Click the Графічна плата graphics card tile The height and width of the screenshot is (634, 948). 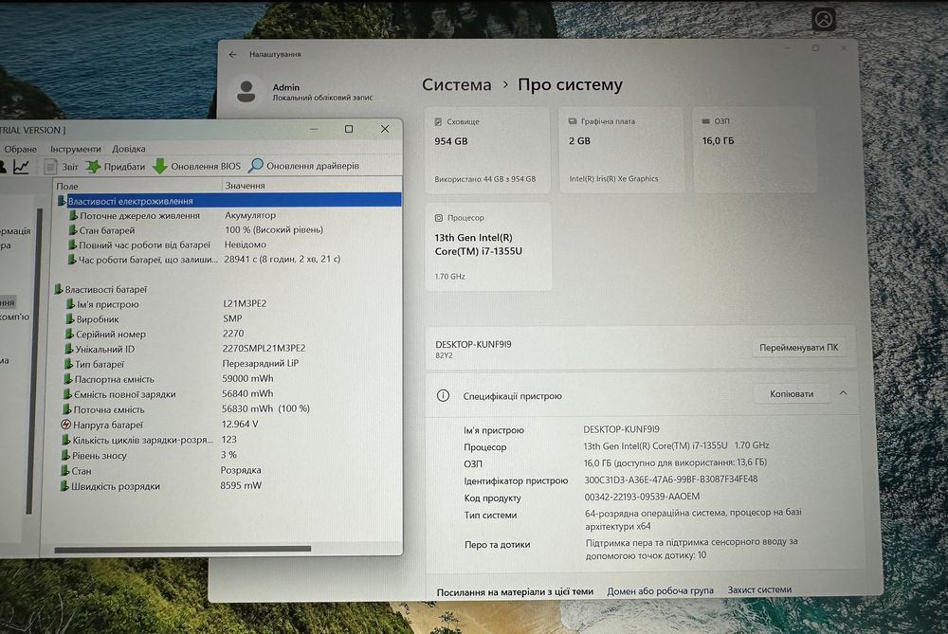click(x=622, y=150)
